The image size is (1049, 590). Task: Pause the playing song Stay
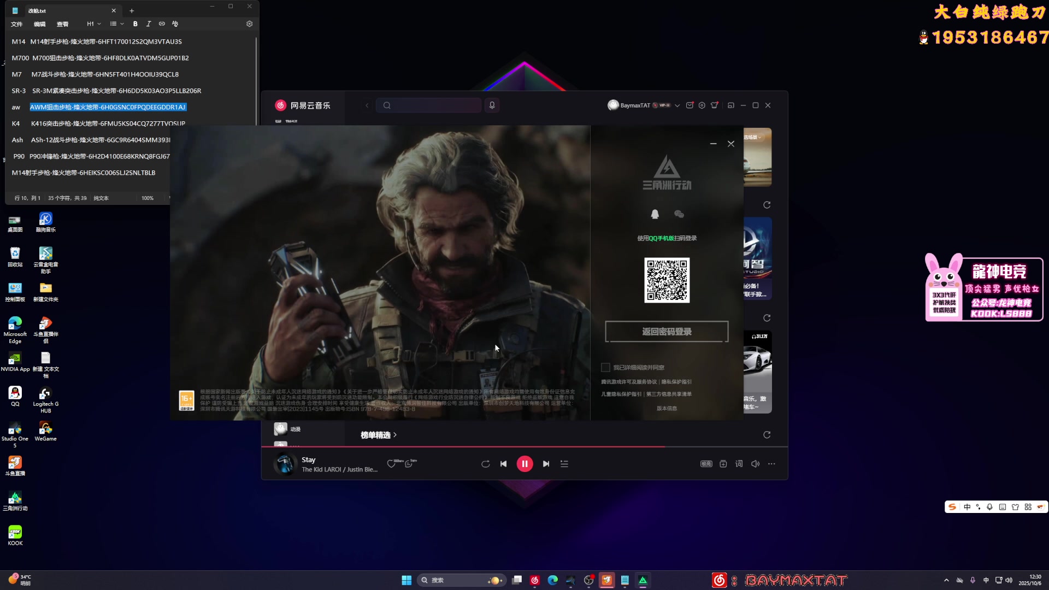(524, 464)
